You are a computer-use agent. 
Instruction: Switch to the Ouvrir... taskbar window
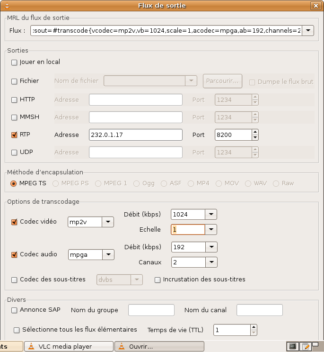point(159,346)
